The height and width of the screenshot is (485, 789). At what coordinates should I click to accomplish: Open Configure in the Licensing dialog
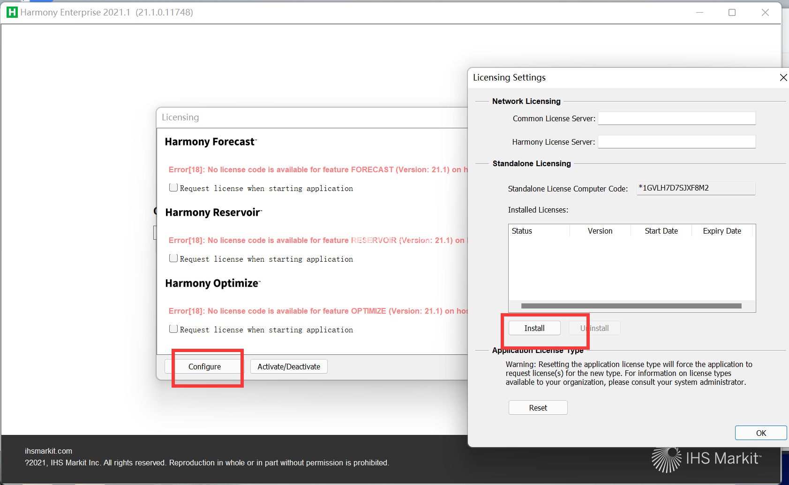tap(204, 367)
